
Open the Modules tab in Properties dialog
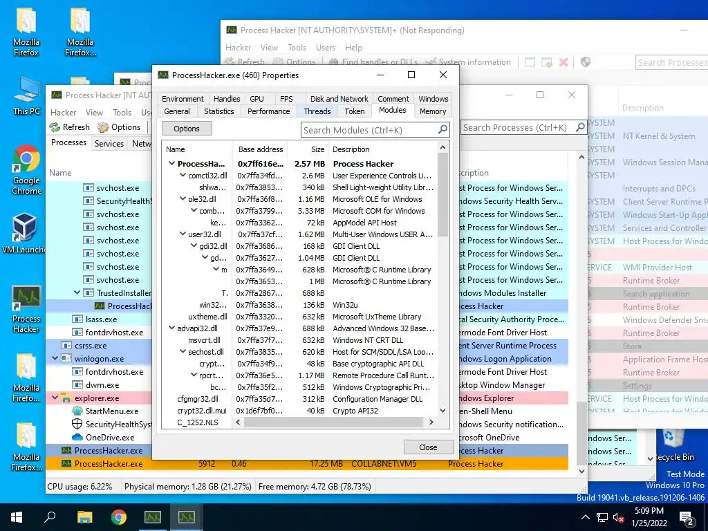393,110
